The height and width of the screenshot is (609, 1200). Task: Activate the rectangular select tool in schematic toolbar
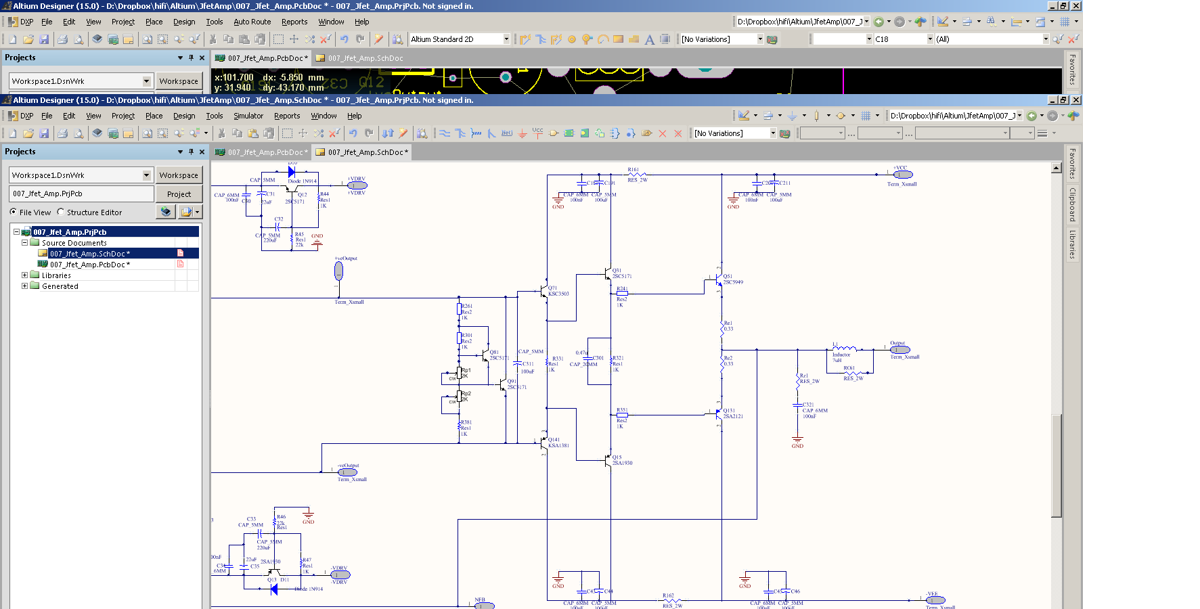pyautogui.click(x=288, y=133)
